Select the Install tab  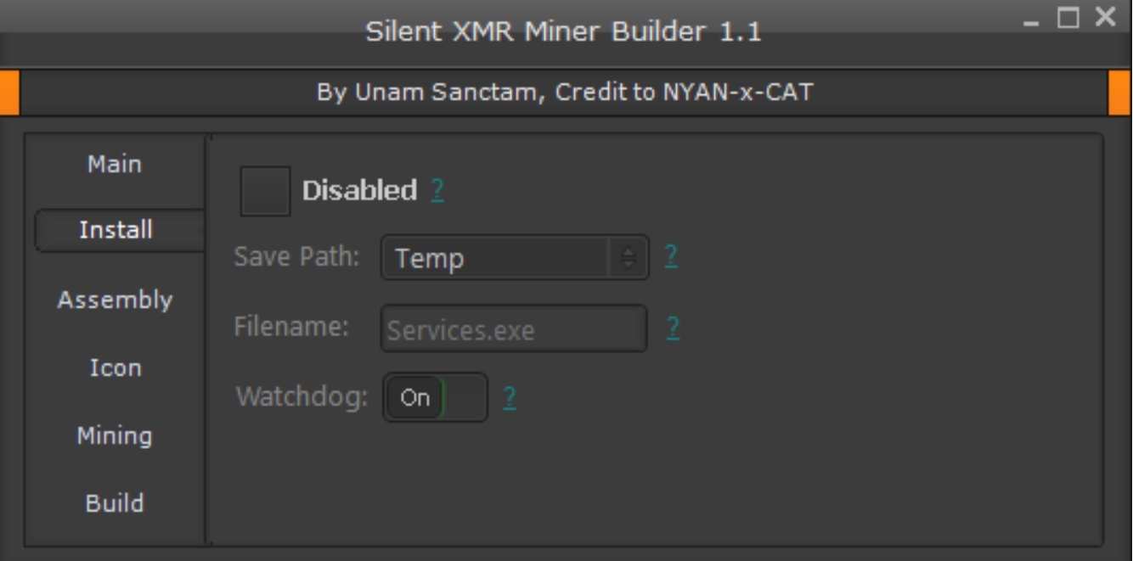116,230
